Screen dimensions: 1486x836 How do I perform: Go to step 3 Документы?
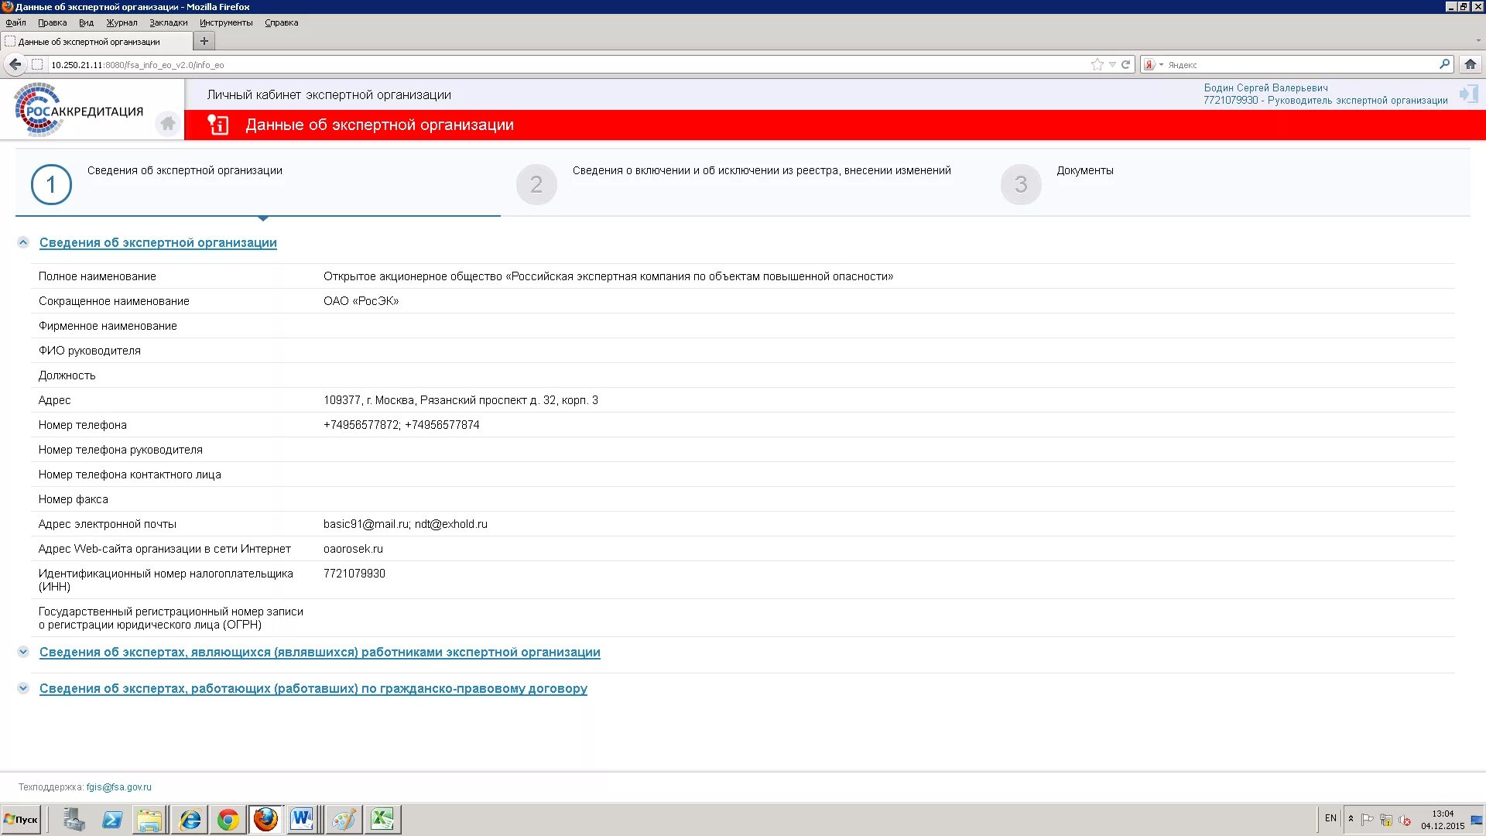point(1021,184)
